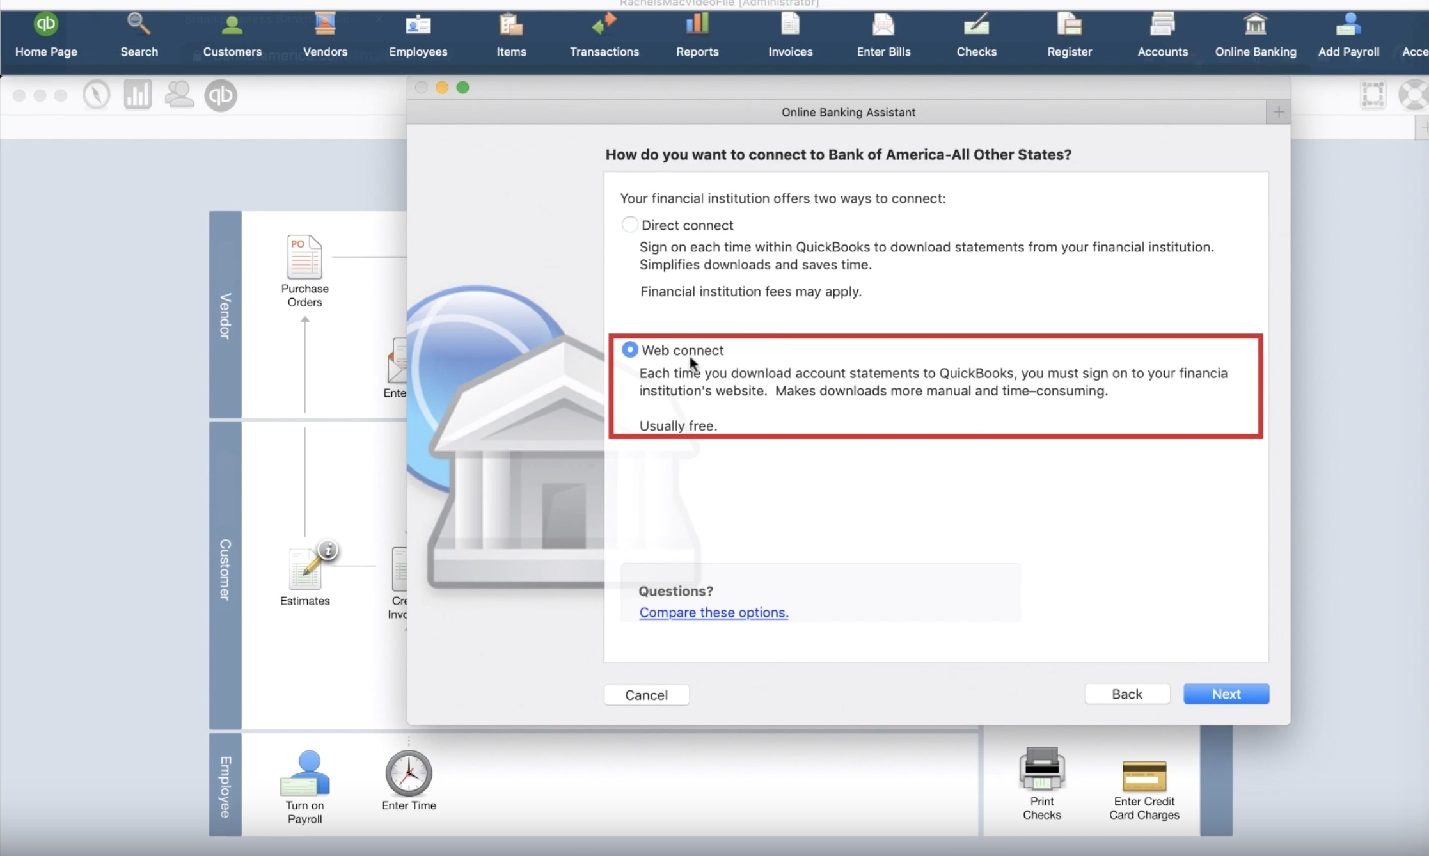Click the dashed-square icon at the Home Page window's right

tap(1373, 95)
